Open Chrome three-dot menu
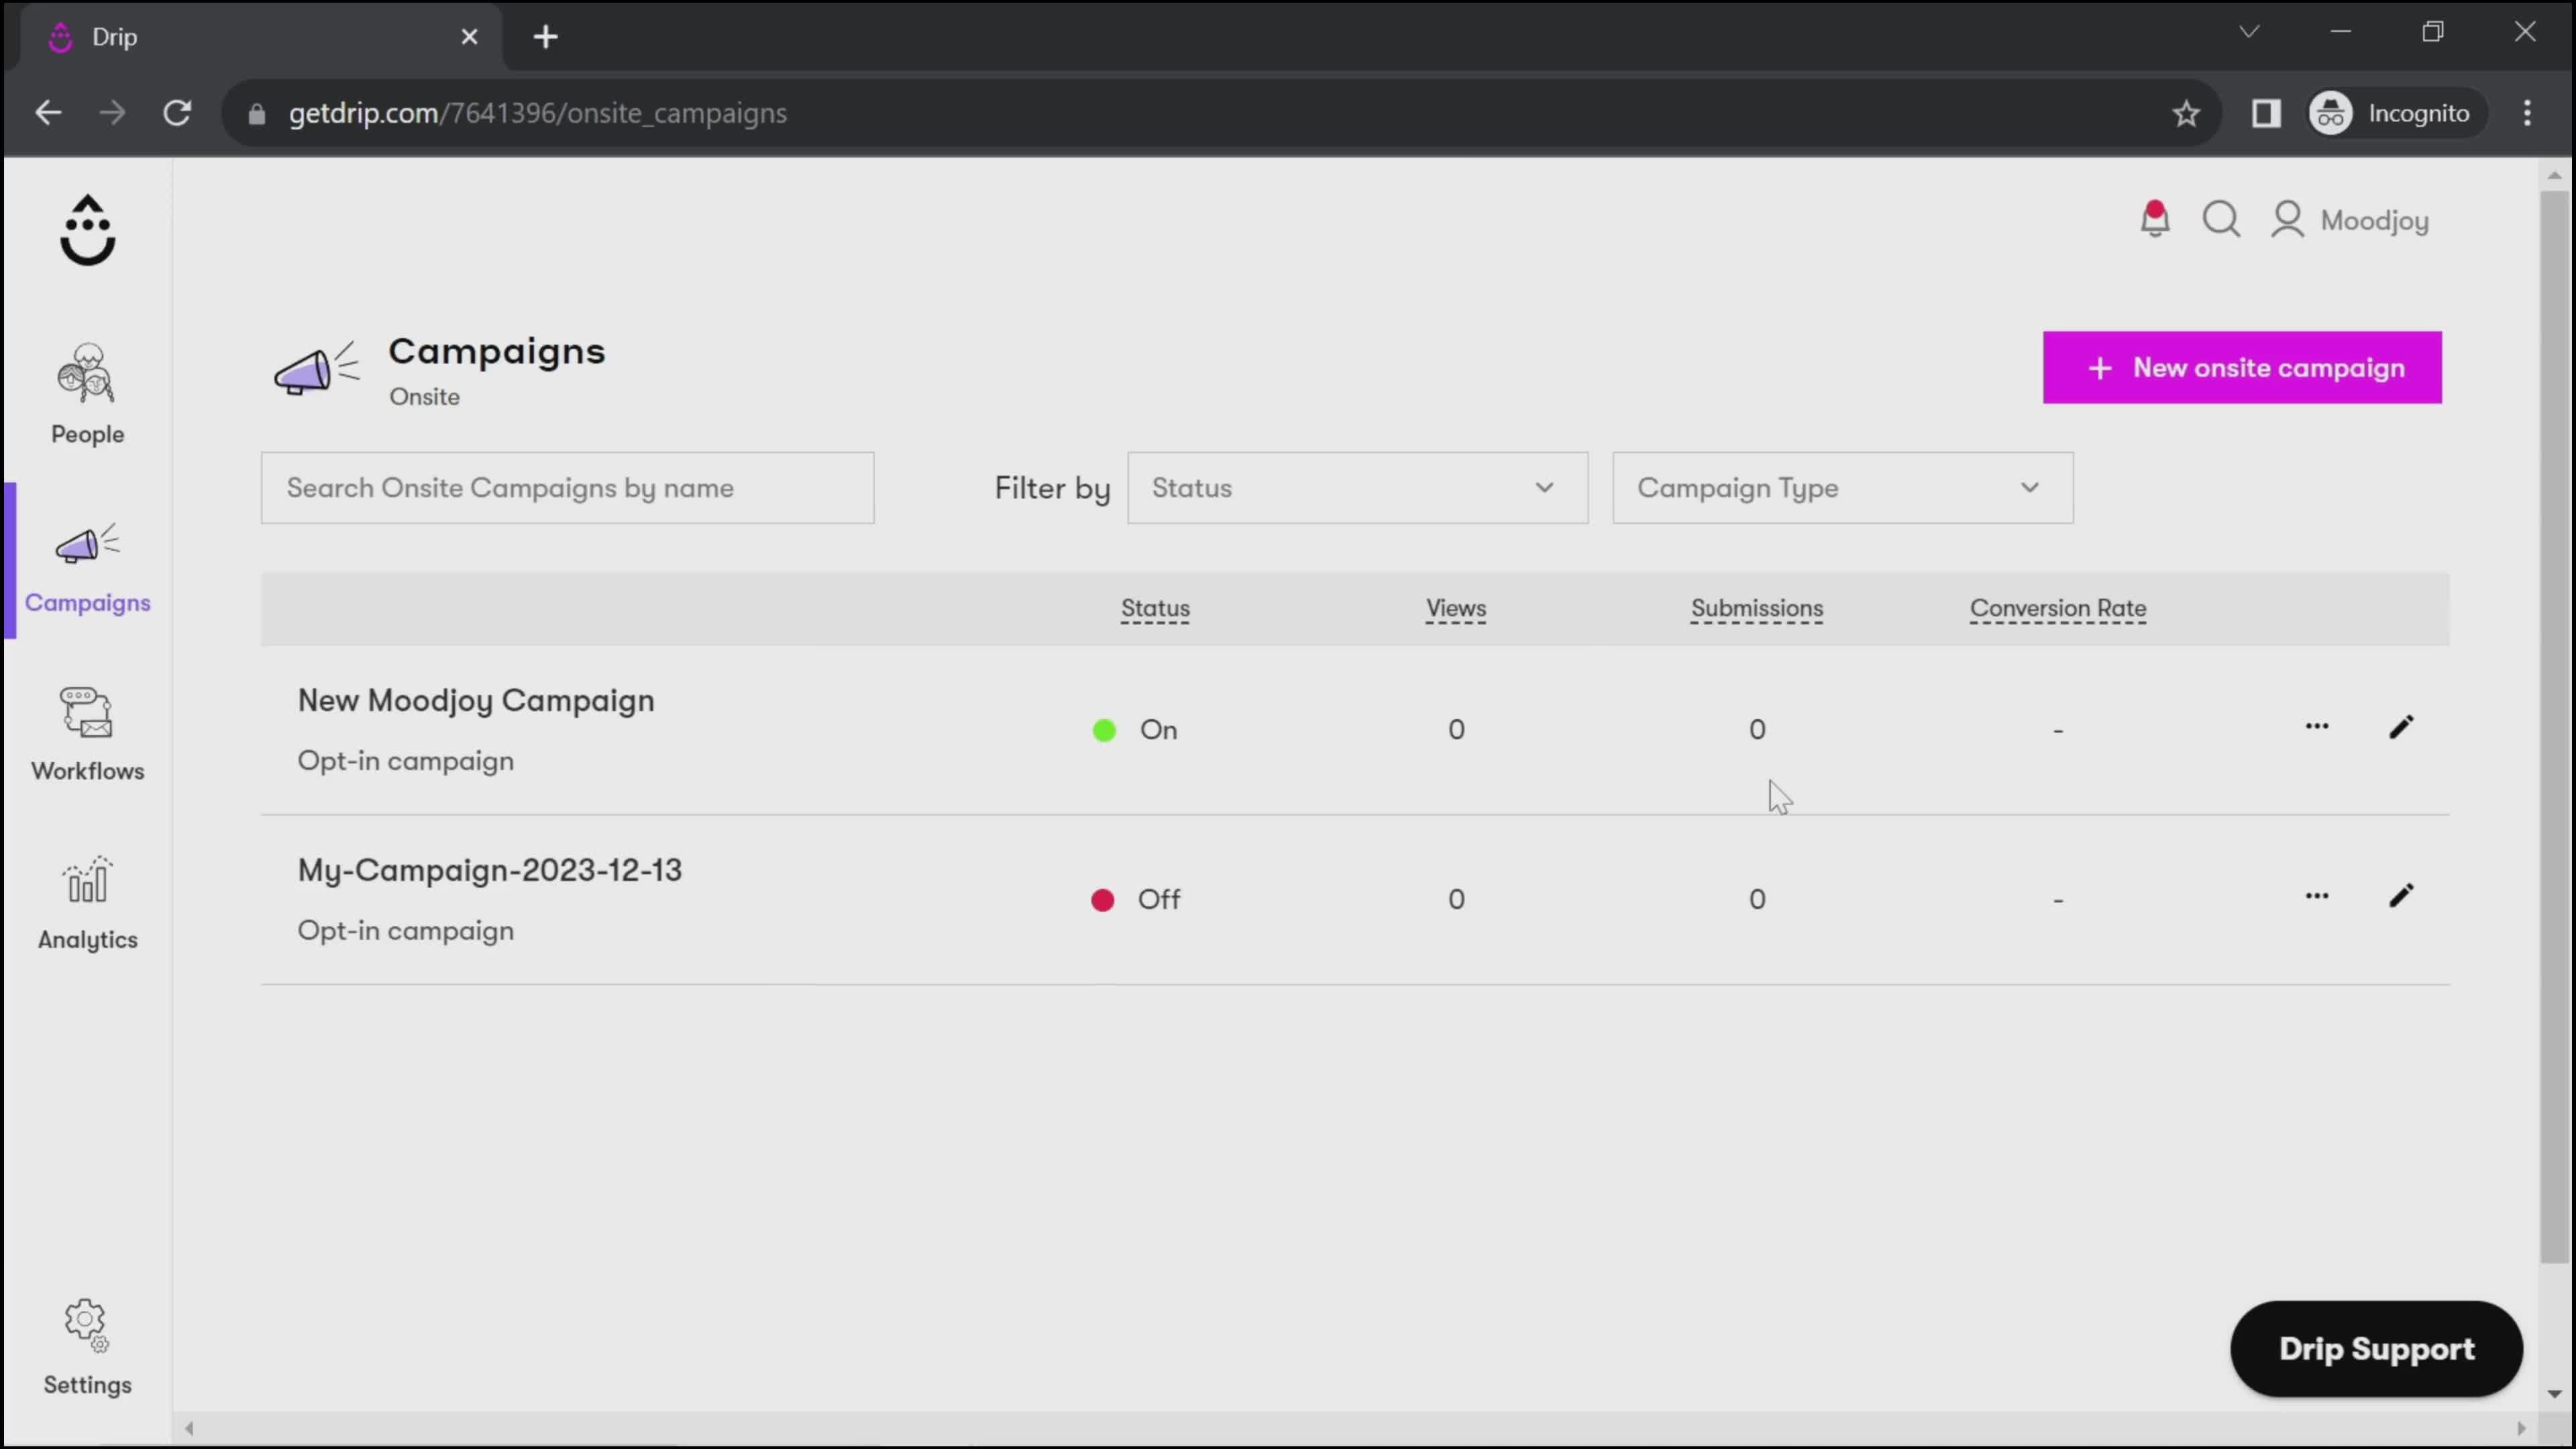The image size is (2576, 1449). [2527, 113]
